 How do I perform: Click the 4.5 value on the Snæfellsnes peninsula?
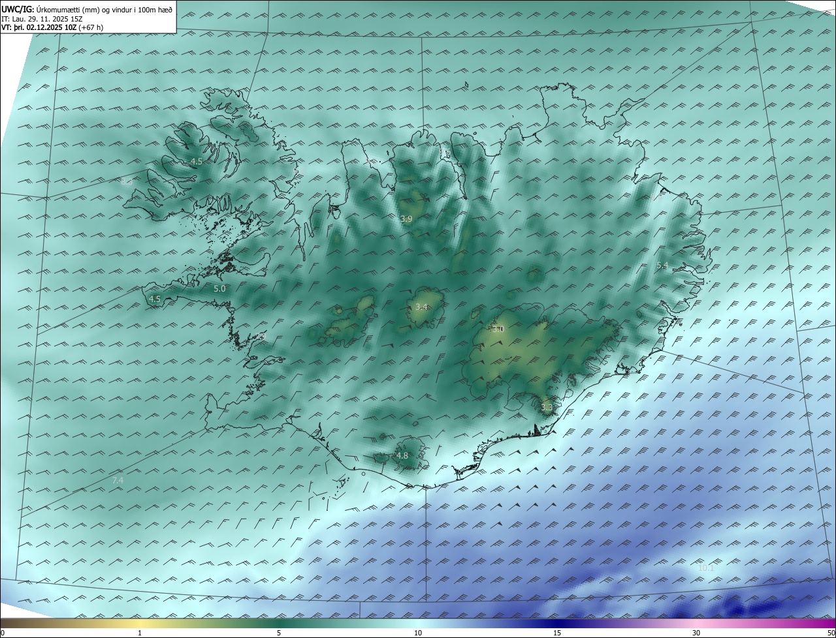155,299
